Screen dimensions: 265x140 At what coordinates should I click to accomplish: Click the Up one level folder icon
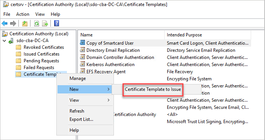click(x=25, y=23)
